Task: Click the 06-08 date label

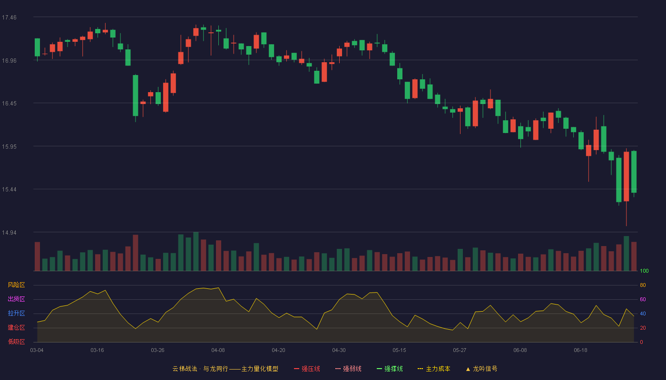Action: 520,350
